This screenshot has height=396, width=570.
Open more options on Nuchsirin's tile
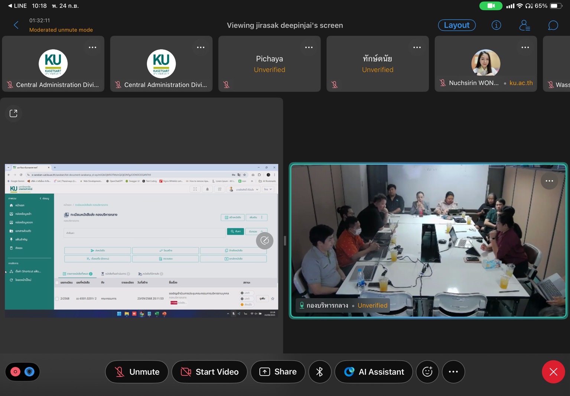tap(525, 48)
